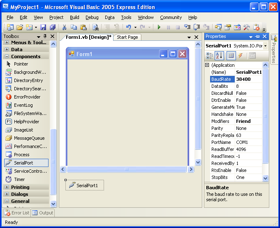
Task: Expand the Printing toolbox group
Action: coord(7,187)
